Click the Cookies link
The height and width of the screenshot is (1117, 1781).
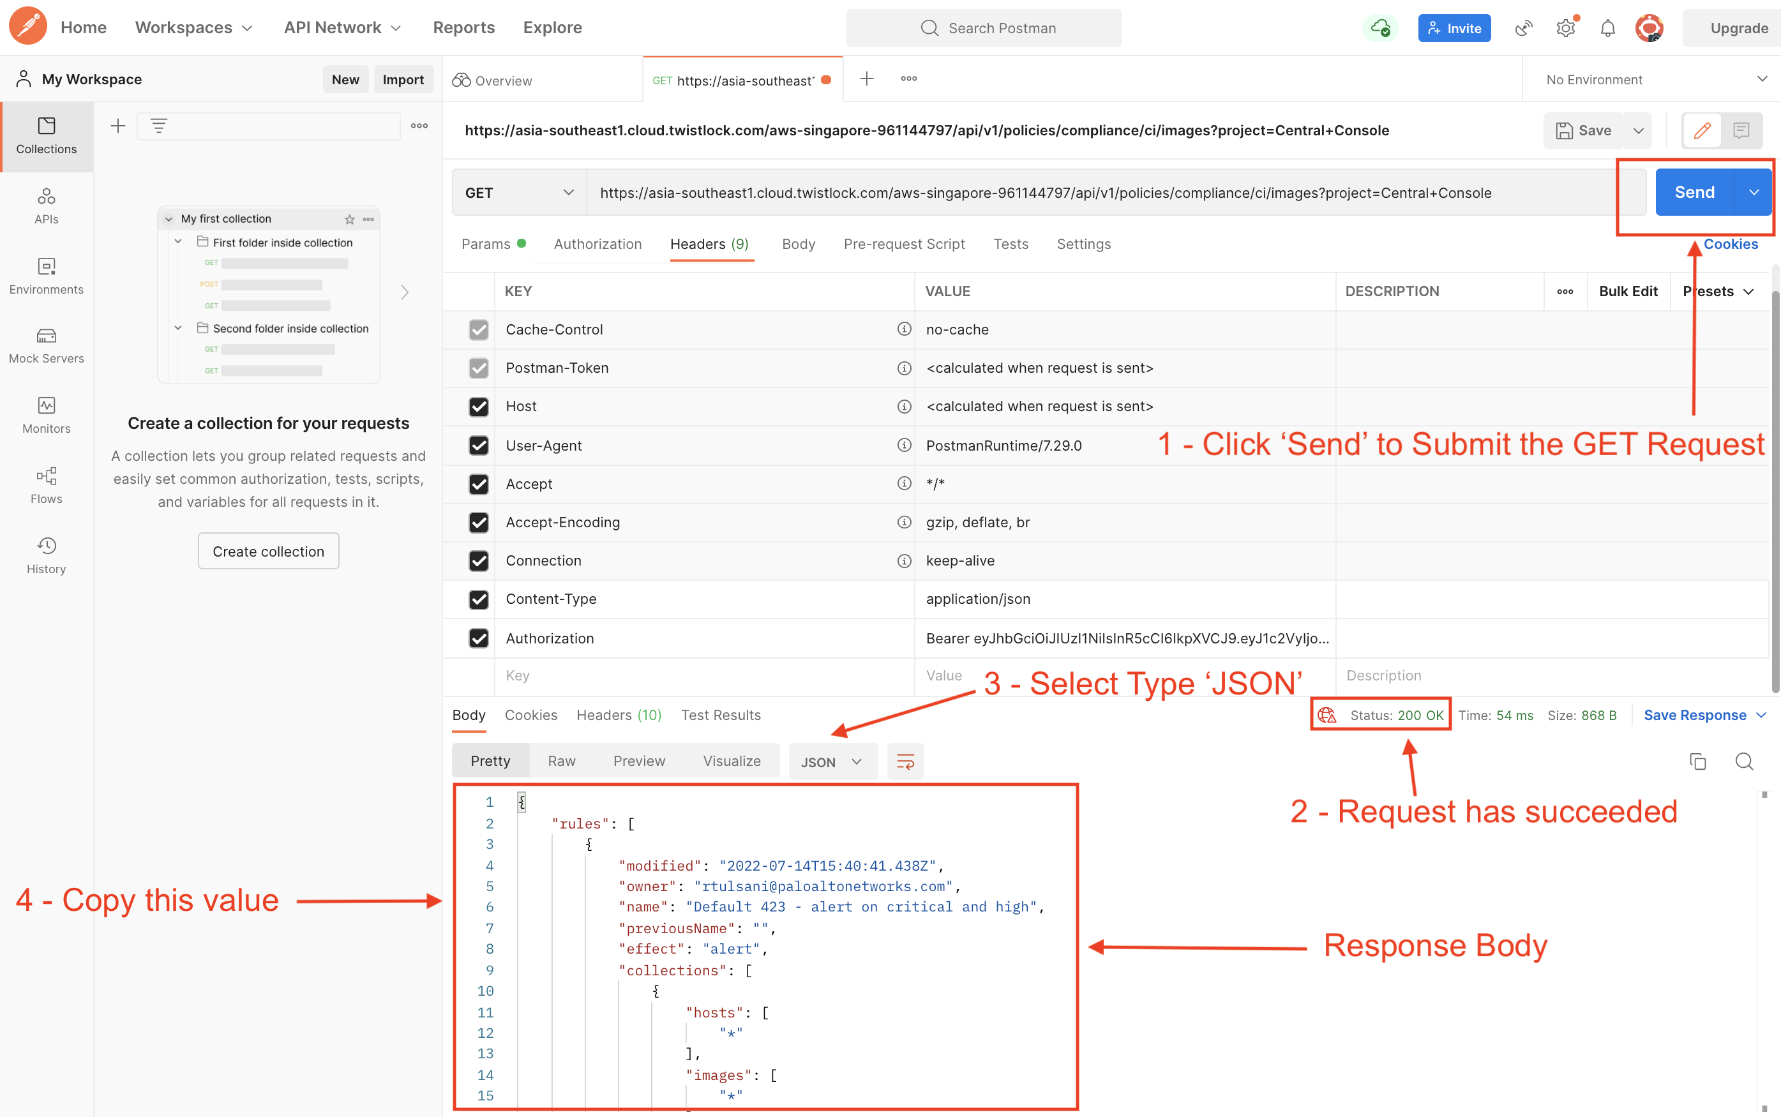tap(1731, 244)
